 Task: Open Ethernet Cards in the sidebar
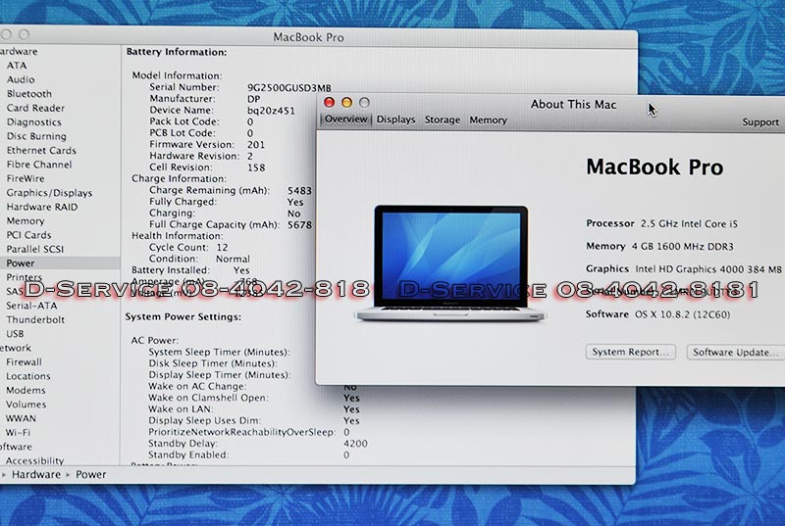pyautogui.click(x=41, y=151)
